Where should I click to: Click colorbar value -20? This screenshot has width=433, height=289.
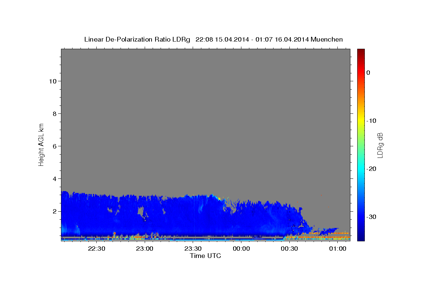[x=372, y=169]
